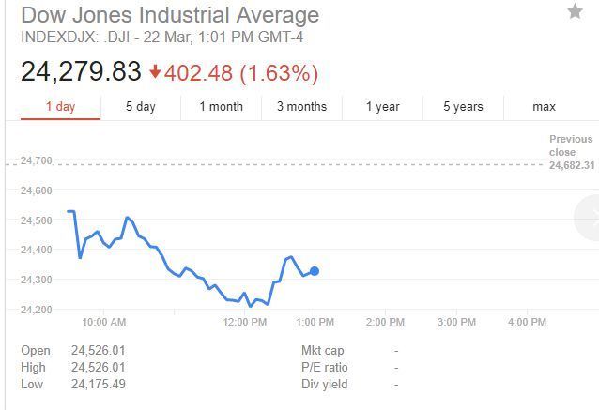The height and width of the screenshot is (410, 599).
Task: Click the Mkt cap label
Action: [x=322, y=351]
